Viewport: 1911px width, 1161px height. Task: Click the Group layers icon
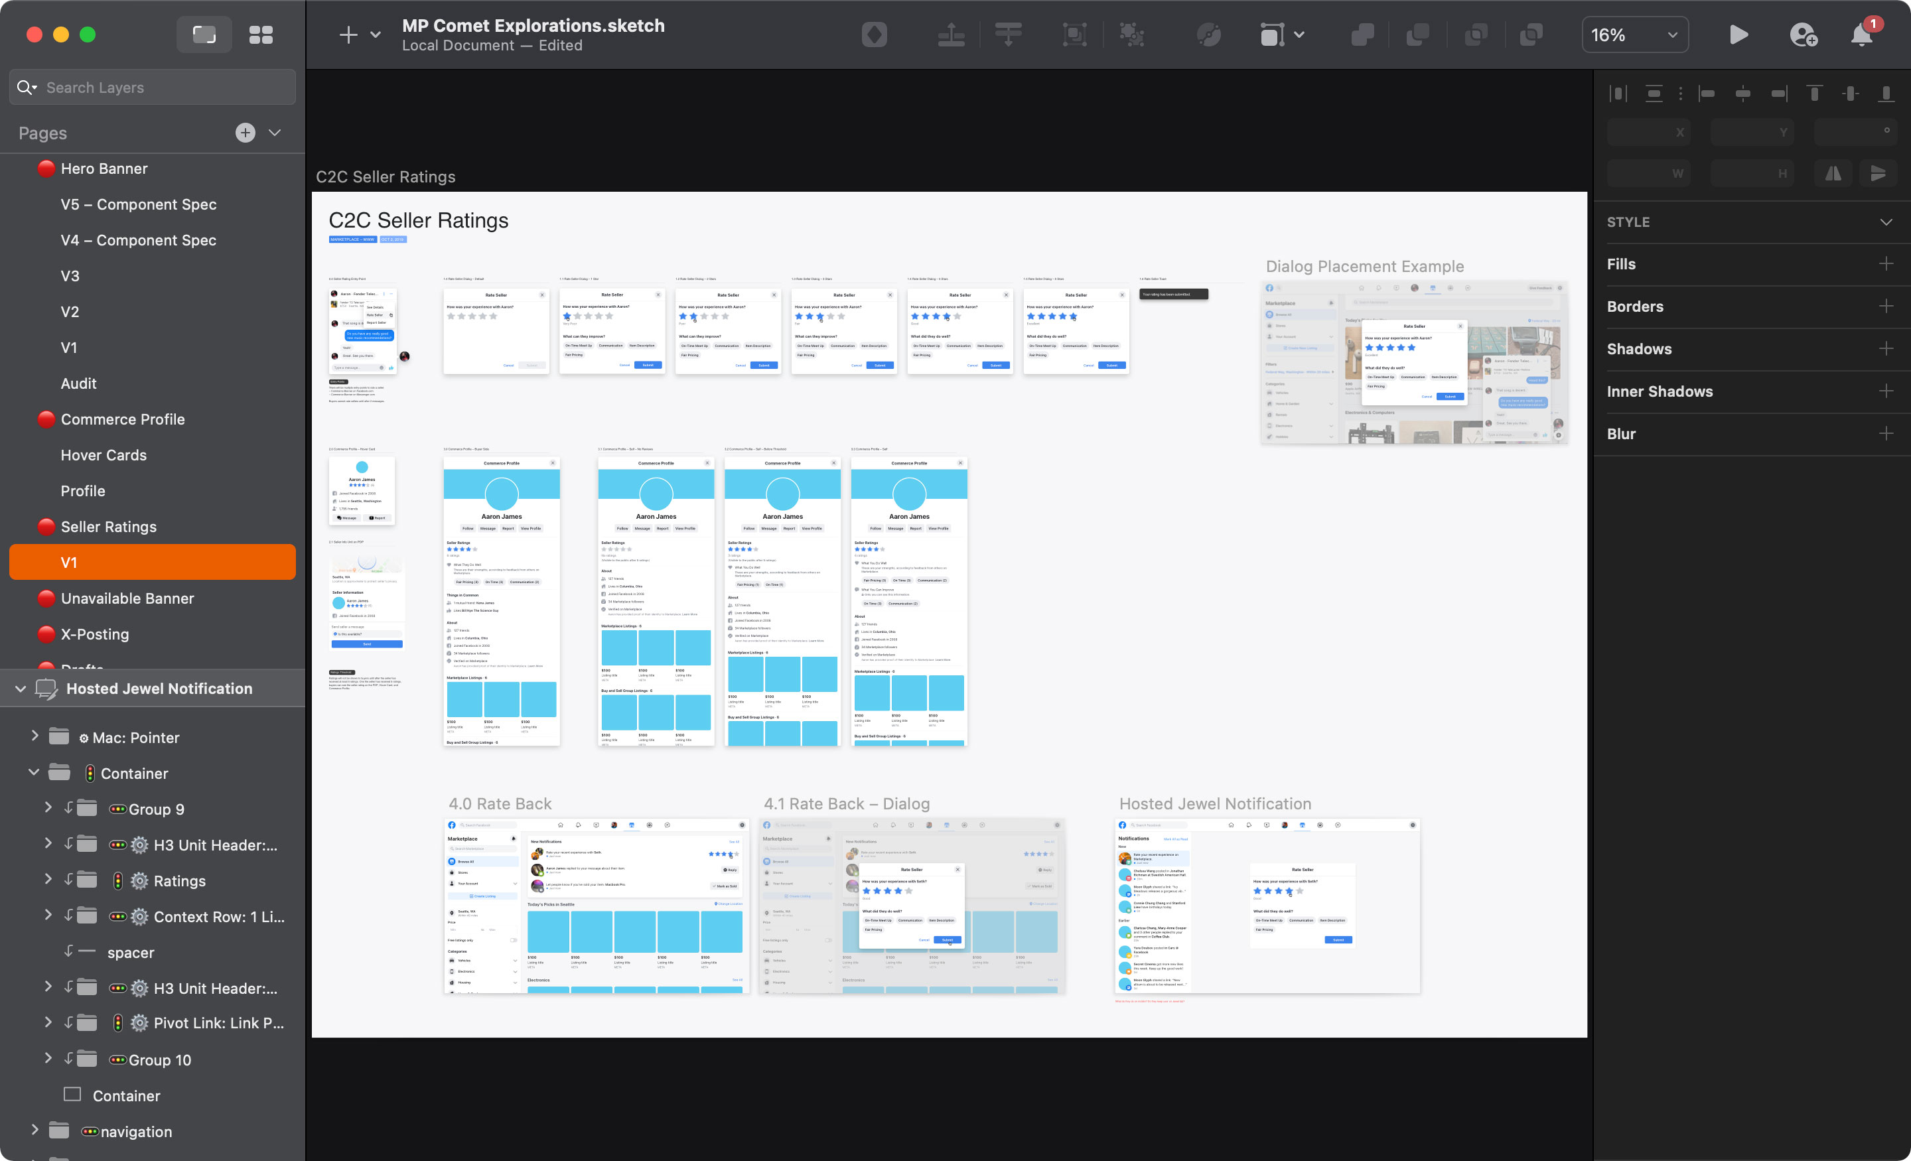point(1074,35)
